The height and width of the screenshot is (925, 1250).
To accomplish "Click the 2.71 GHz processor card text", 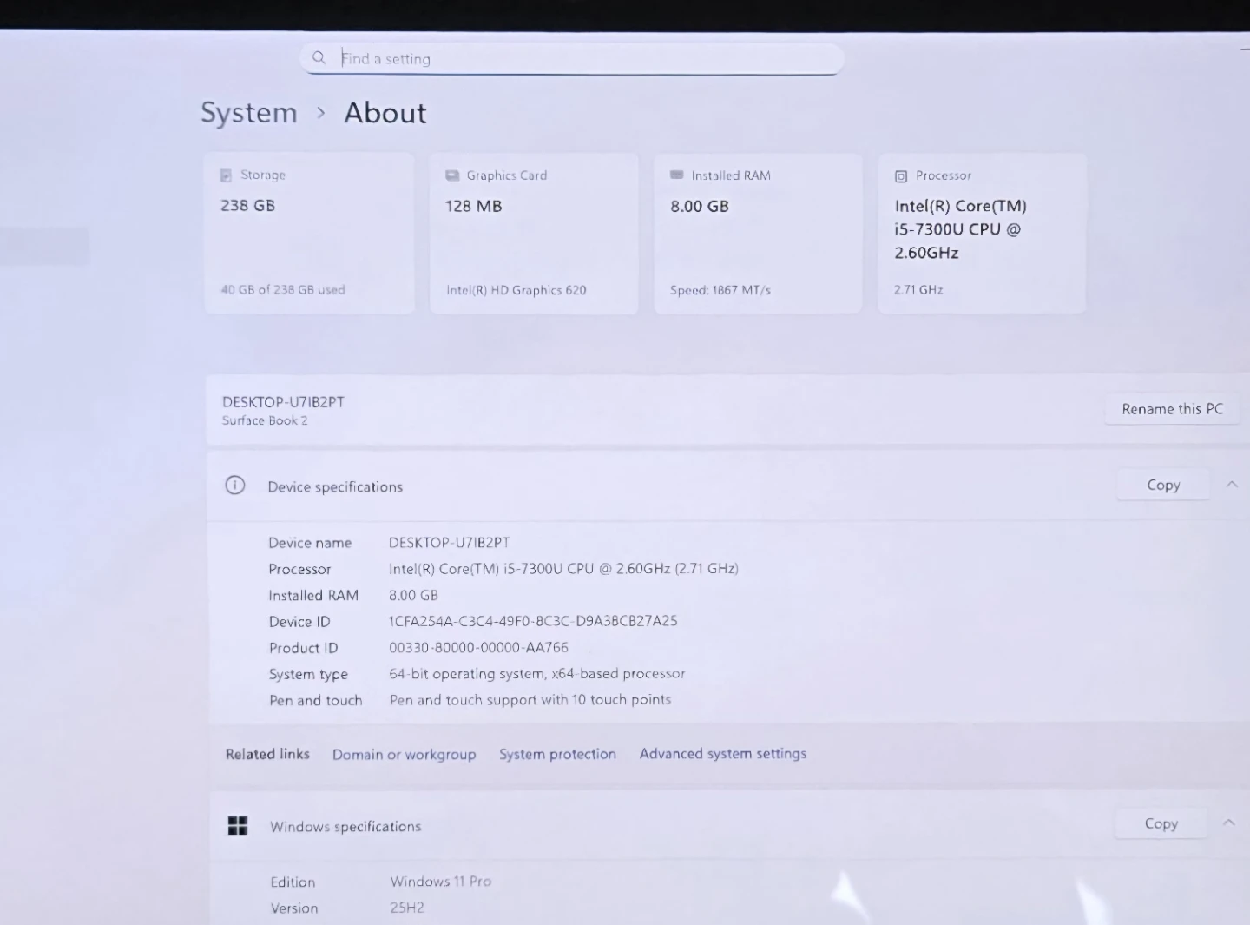I will click(x=918, y=290).
